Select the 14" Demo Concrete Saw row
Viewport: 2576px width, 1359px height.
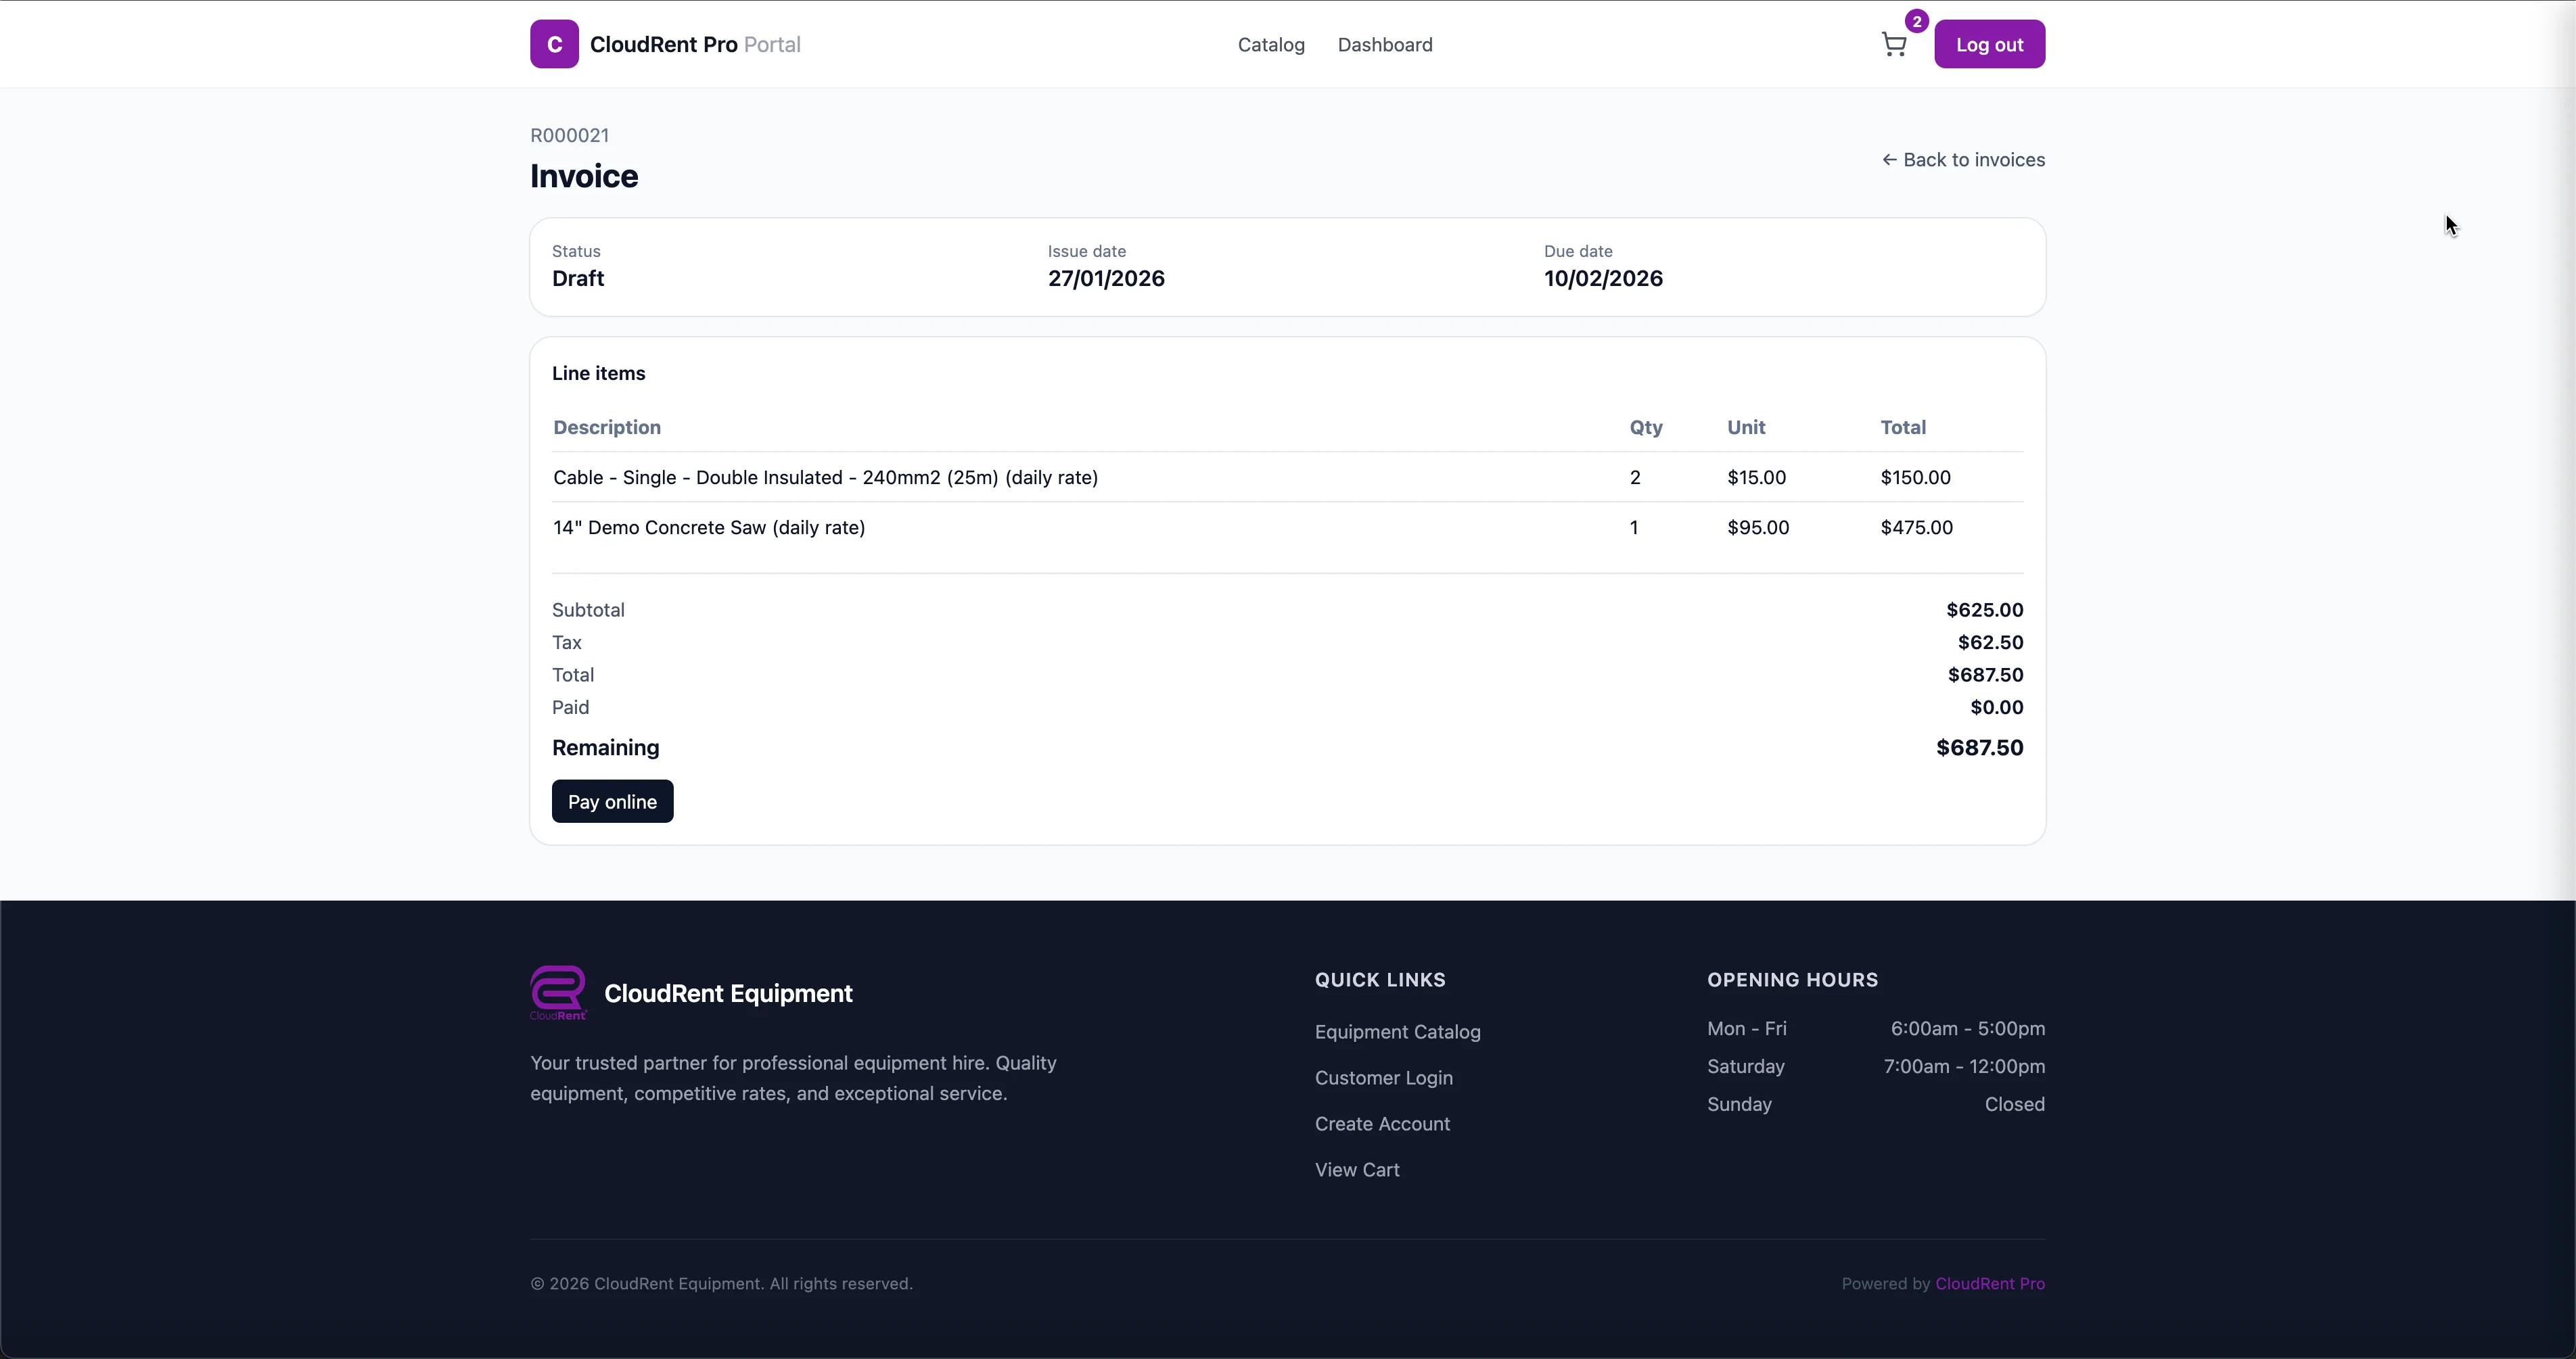(x=709, y=527)
